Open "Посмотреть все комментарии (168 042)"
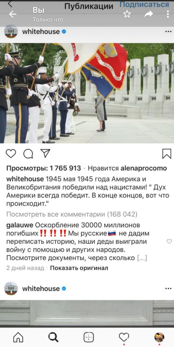Image resolution: width=174 pixels, height=347 pixels. [x=72, y=214]
